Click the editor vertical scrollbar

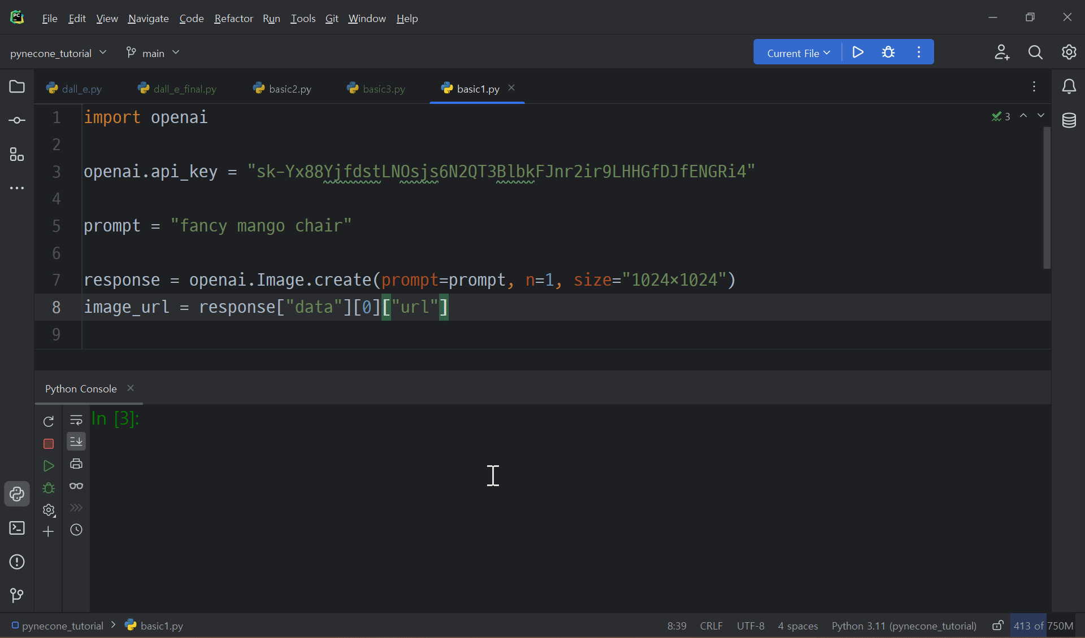click(x=1047, y=198)
